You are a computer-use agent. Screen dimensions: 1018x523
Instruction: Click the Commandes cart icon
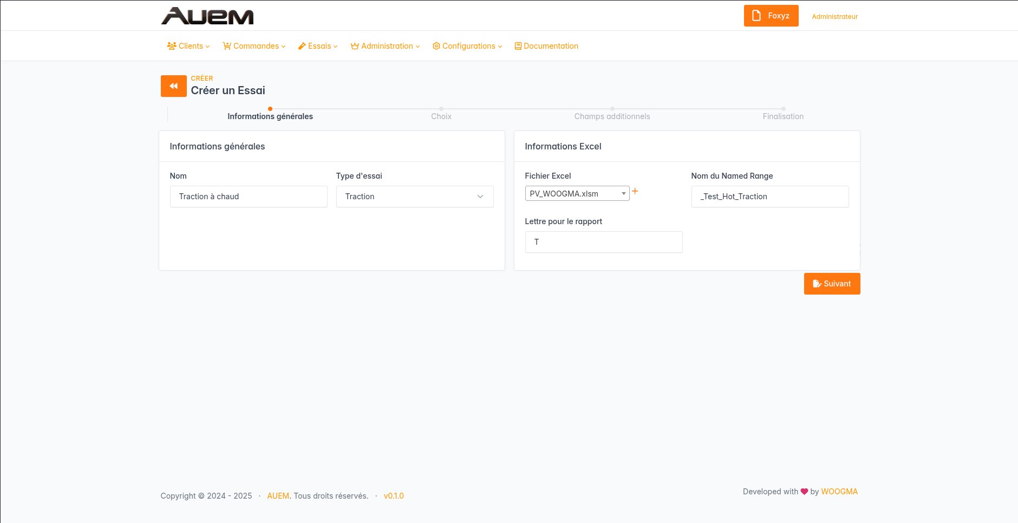tap(227, 46)
